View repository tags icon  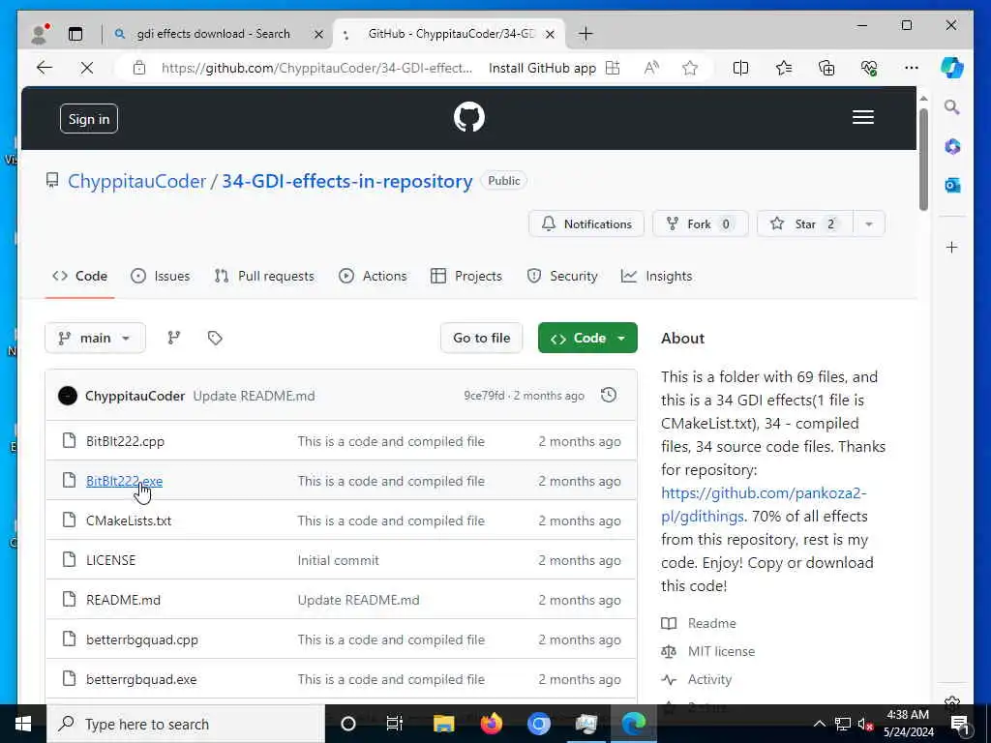pyautogui.click(x=215, y=338)
